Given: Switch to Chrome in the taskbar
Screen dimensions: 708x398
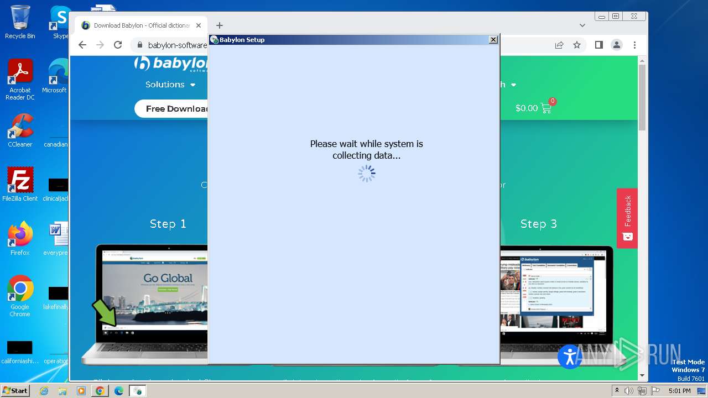Looking at the screenshot, I should click(x=100, y=391).
